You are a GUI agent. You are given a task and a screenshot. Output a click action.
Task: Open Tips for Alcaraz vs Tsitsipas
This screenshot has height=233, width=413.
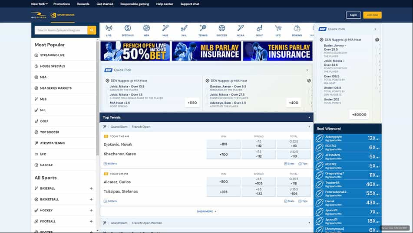pyautogui.click(x=303, y=201)
